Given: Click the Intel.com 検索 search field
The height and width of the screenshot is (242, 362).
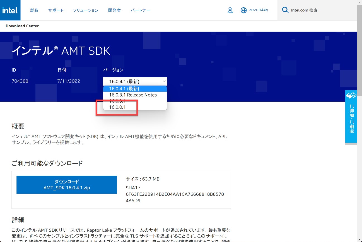Looking at the screenshot, I should point(317,10).
